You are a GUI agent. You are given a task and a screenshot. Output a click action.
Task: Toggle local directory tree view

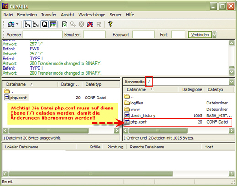pyautogui.click(x=27, y=24)
